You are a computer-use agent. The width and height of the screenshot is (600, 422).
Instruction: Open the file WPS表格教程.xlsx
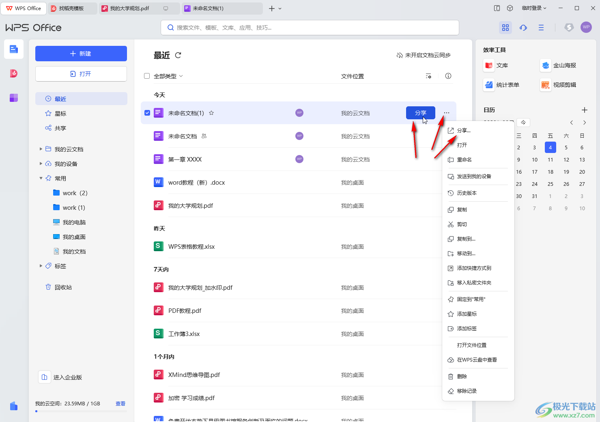click(191, 247)
